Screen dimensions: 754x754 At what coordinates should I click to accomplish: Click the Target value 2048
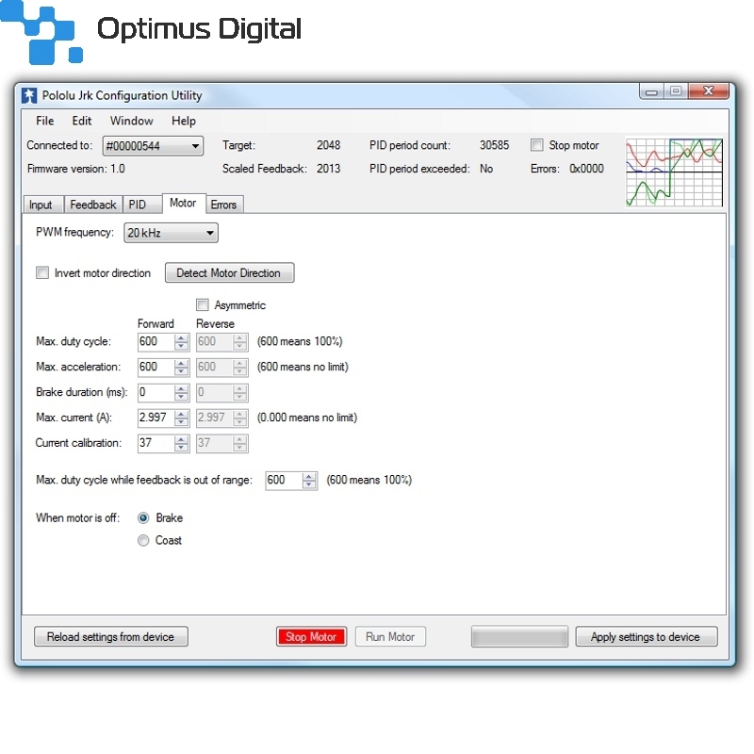pos(328,145)
